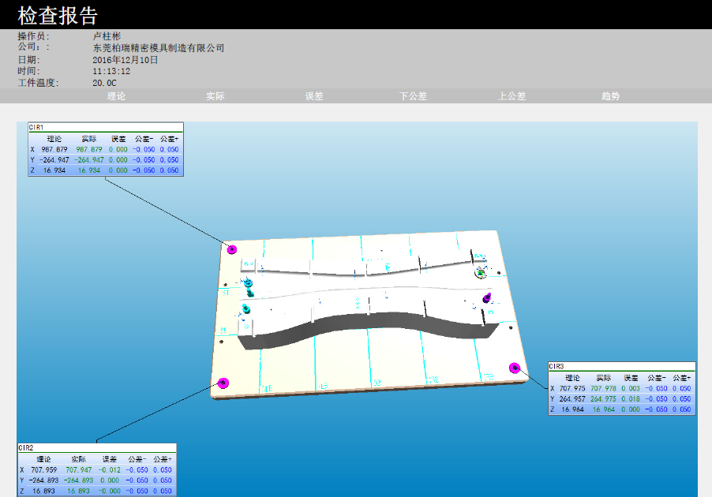Select the magenta CIR2 circle marker on the plate
The height and width of the screenshot is (497, 712).
point(223,383)
